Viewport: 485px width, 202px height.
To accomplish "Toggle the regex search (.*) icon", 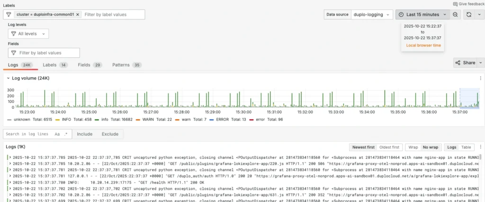I will (x=66, y=134).
